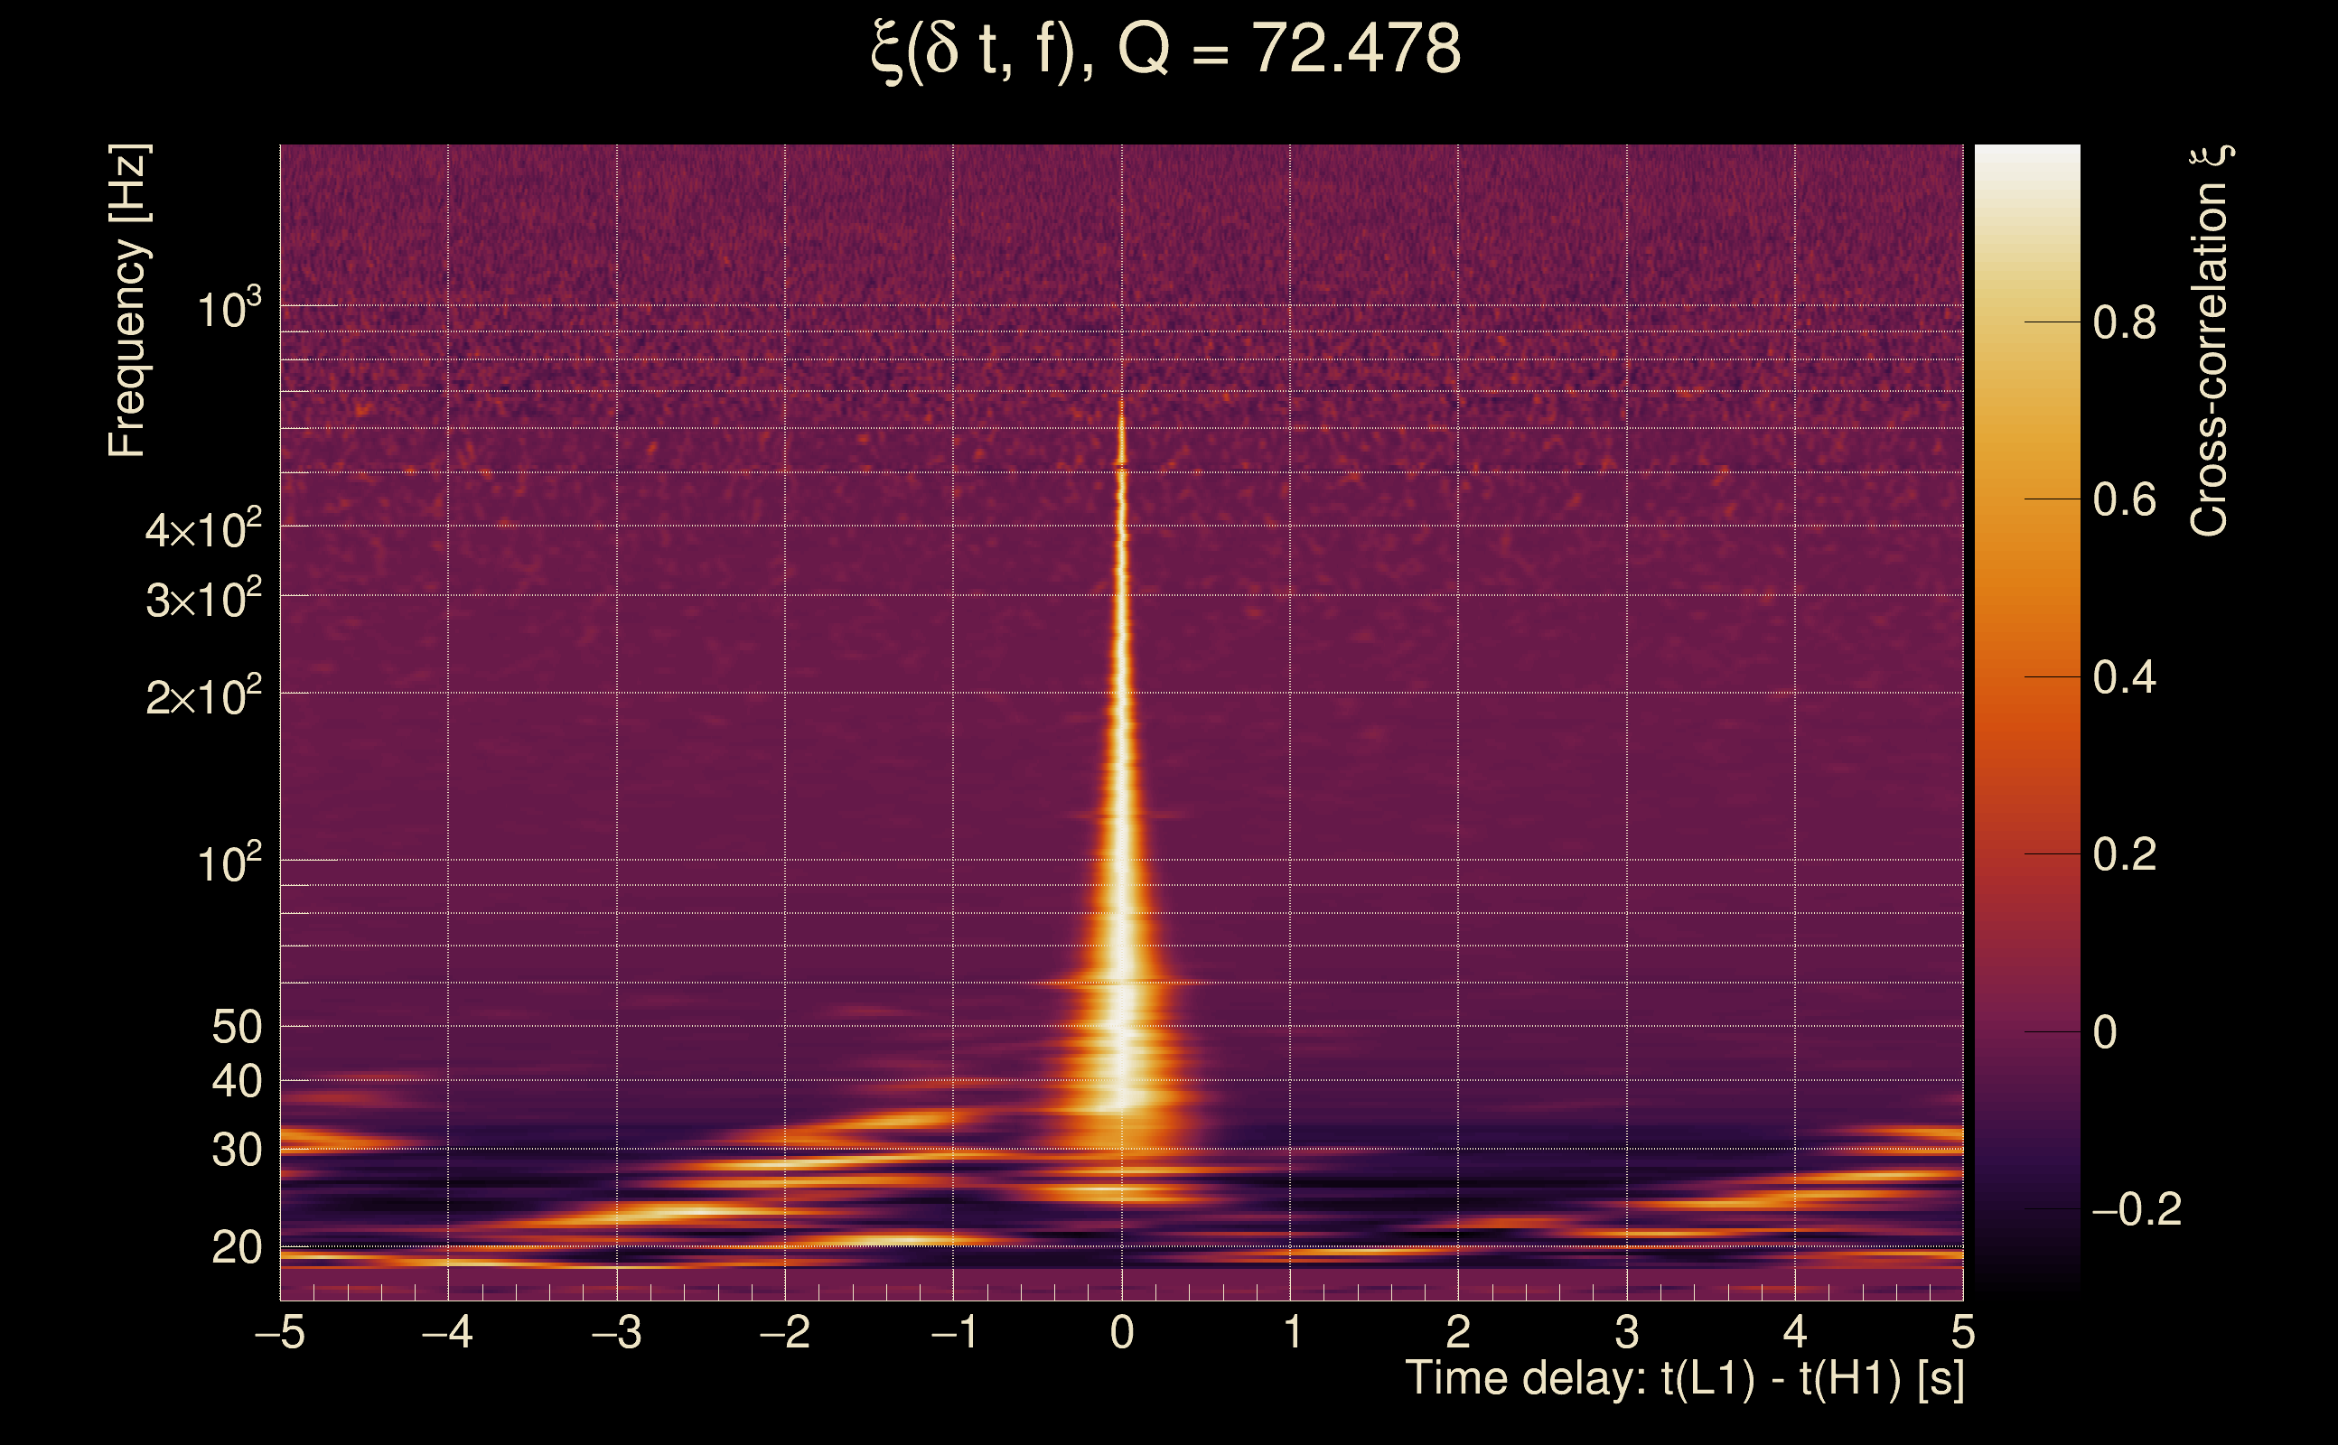The height and width of the screenshot is (1445, 2338).
Task: Click the y-axis tick label 10³
Action: (x=228, y=309)
